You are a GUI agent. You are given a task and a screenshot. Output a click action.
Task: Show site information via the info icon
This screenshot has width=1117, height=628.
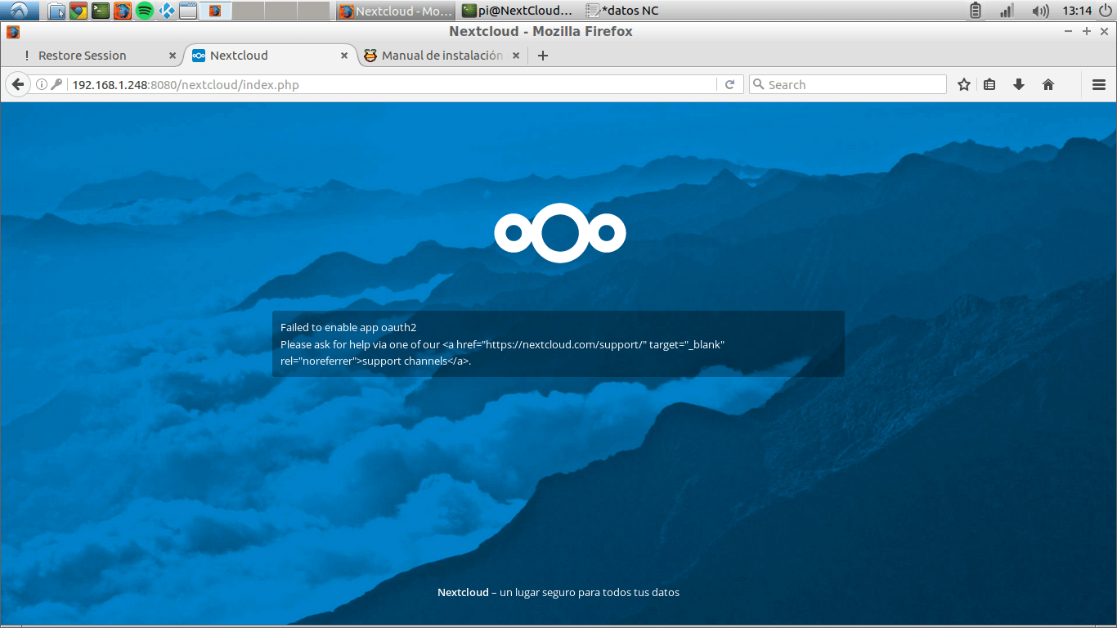click(x=41, y=84)
